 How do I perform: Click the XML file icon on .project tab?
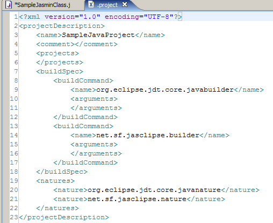[x=91, y=4]
